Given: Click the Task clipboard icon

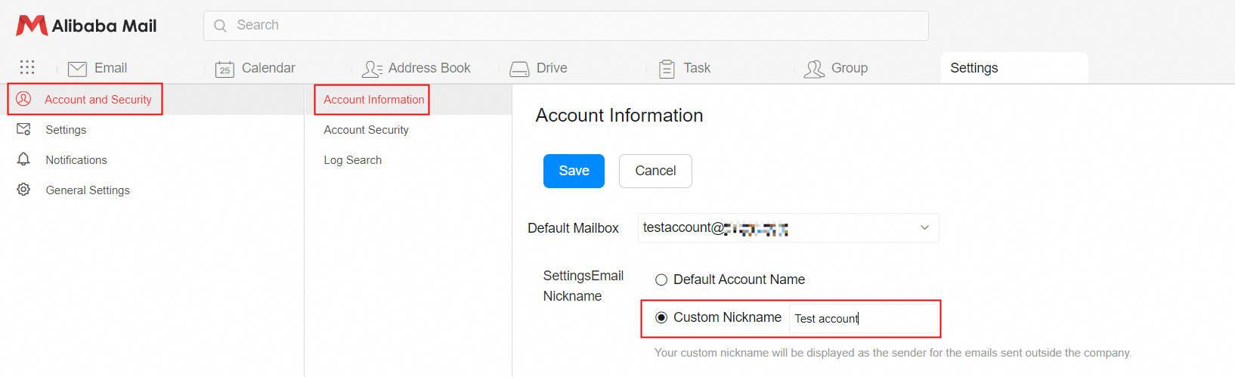Looking at the screenshot, I should pyautogui.click(x=667, y=69).
